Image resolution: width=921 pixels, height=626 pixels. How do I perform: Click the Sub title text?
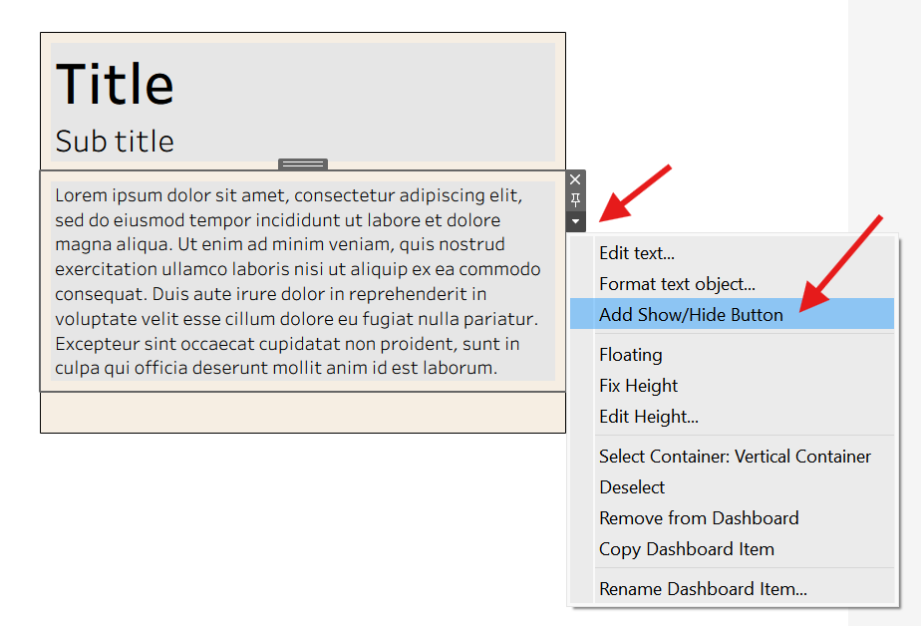pos(115,142)
